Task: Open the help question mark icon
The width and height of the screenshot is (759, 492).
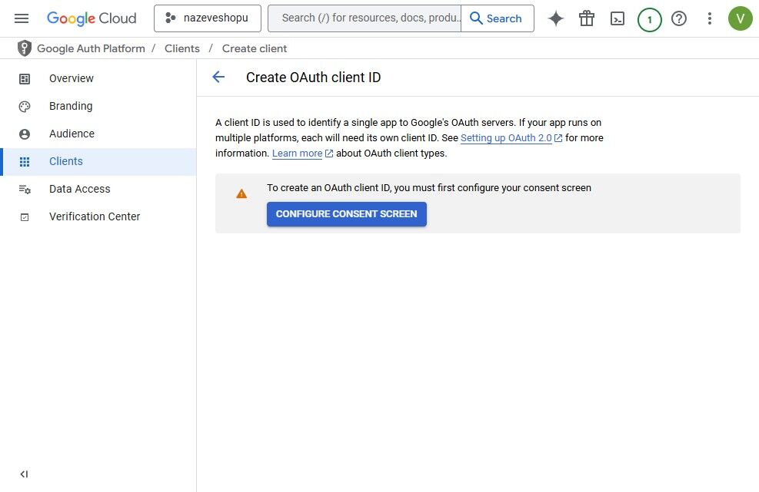Action: tap(679, 18)
